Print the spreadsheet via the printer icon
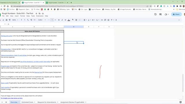 [x=6, y=20]
